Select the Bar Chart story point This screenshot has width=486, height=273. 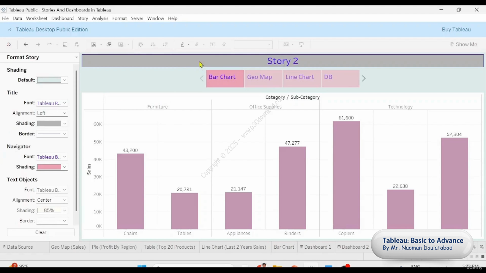click(x=225, y=78)
